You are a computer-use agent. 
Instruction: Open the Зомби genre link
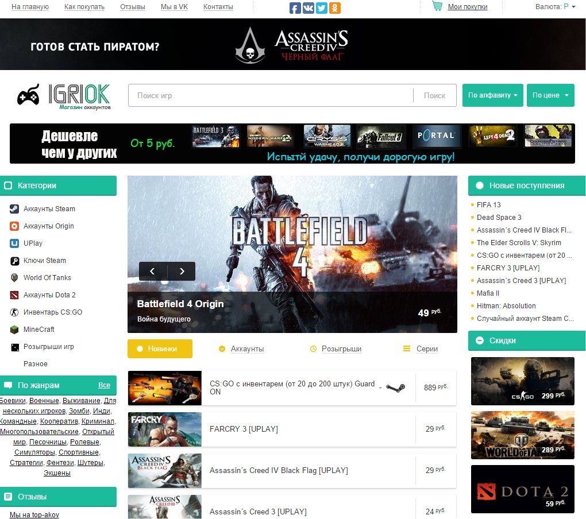pyautogui.click(x=79, y=410)
